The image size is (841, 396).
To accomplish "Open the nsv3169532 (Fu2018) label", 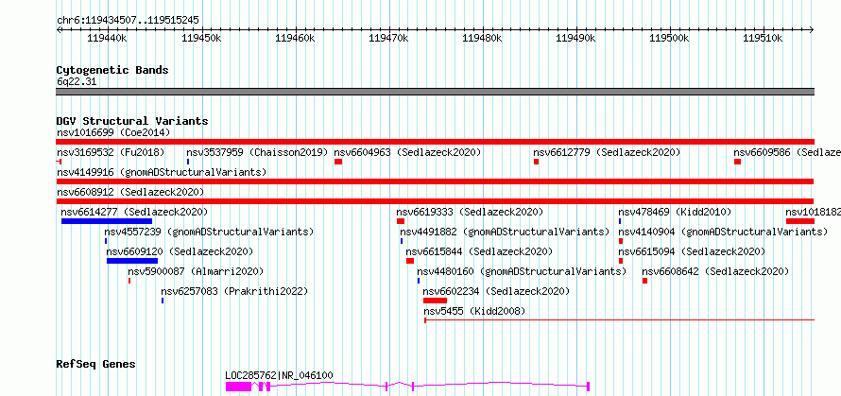I will (111, 152).
